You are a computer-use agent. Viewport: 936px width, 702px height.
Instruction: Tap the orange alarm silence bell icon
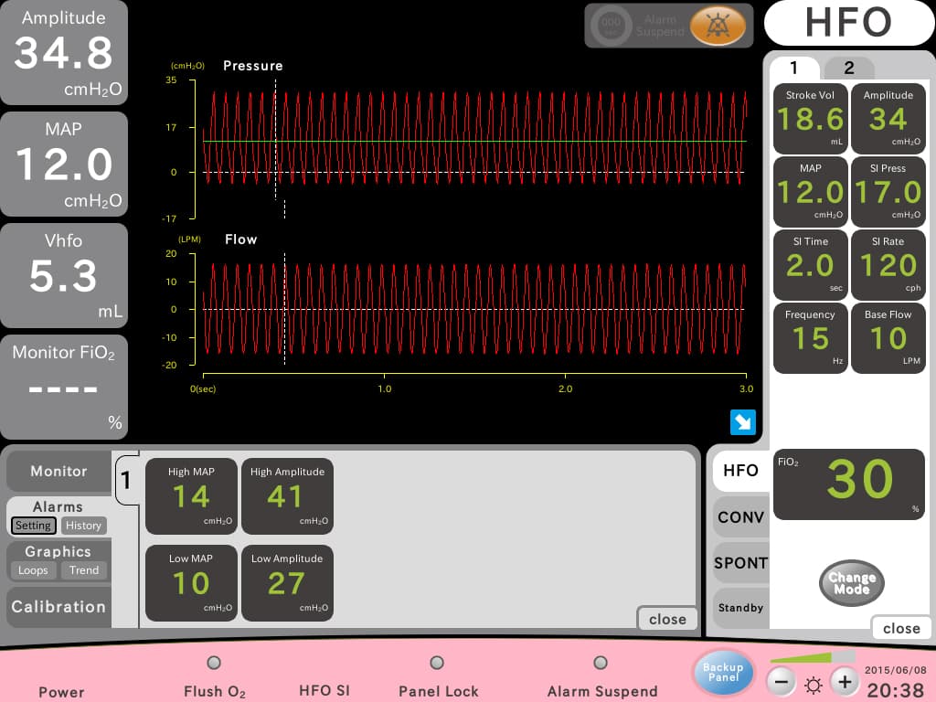click(x=717, y=26)
